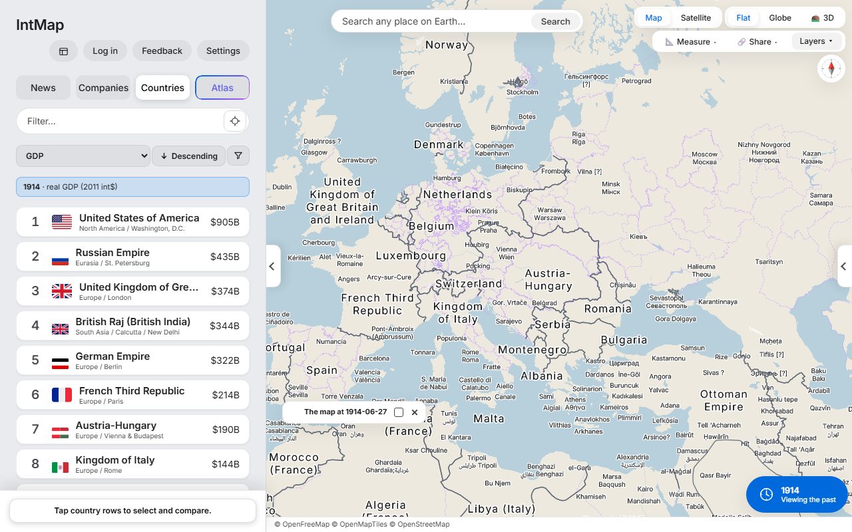
Task: Open Settings
Action: 223,51
